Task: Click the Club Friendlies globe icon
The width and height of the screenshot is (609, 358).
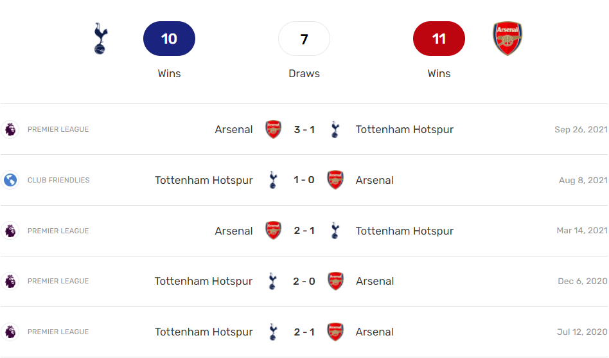Action: (10, 180)
